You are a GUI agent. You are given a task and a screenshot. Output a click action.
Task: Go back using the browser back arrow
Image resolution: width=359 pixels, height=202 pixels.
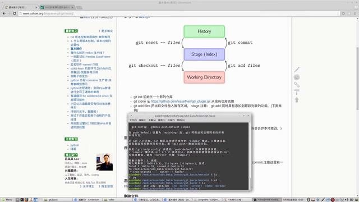tap(4, 13)
